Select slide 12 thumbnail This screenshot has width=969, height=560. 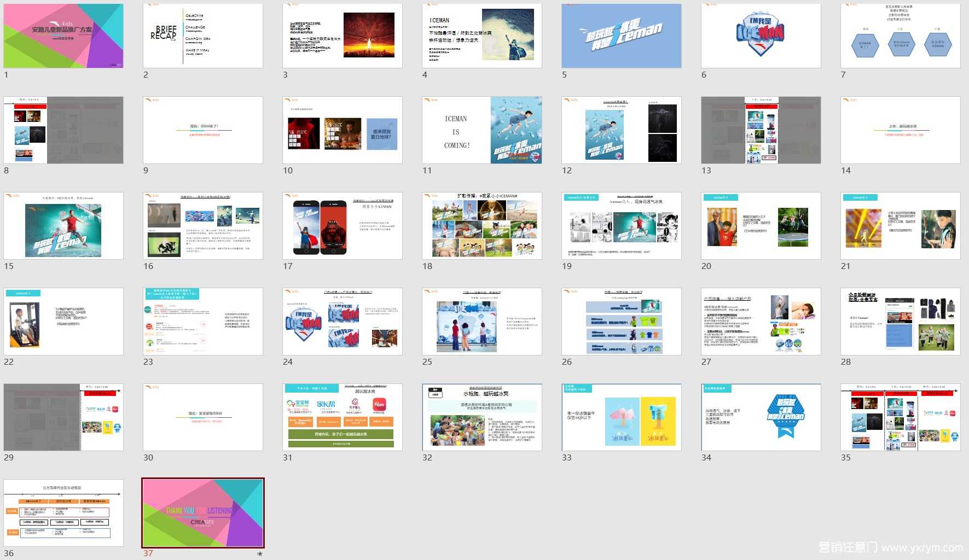[622, 130]
